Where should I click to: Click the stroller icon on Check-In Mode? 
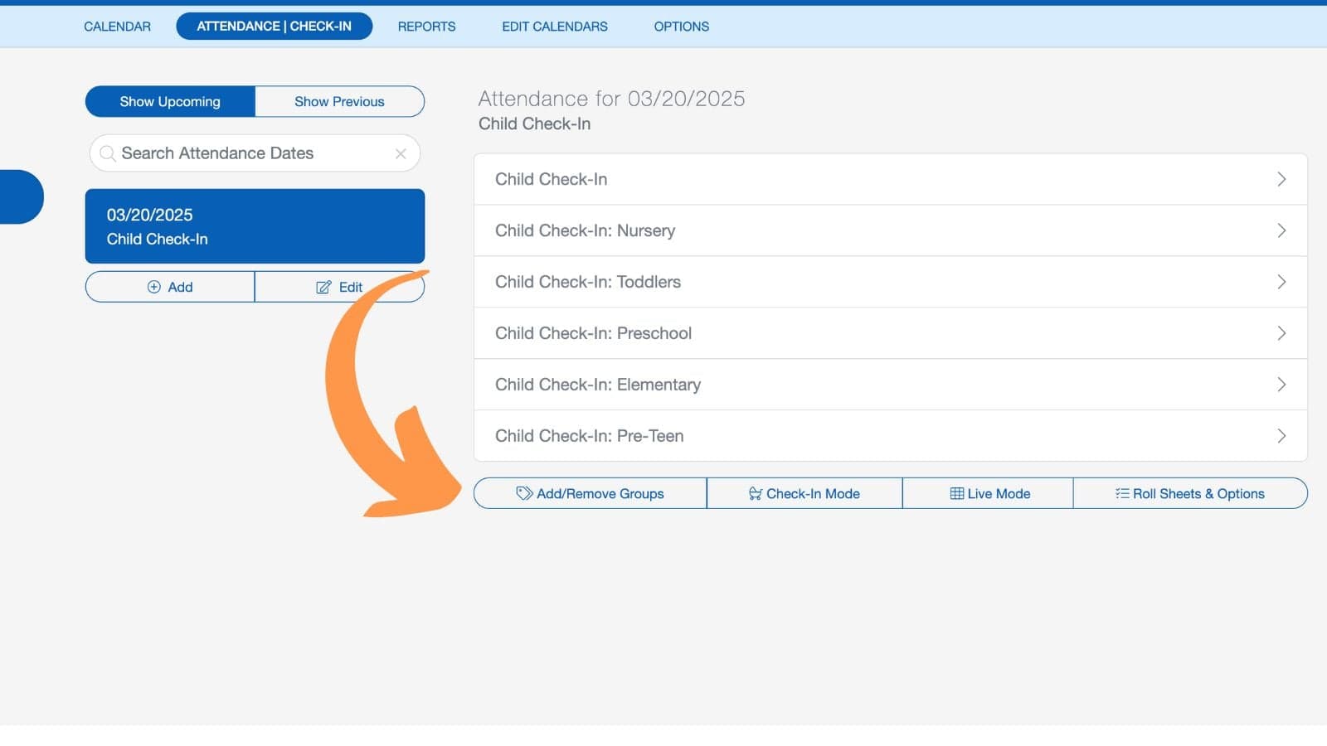coord(756,493)
